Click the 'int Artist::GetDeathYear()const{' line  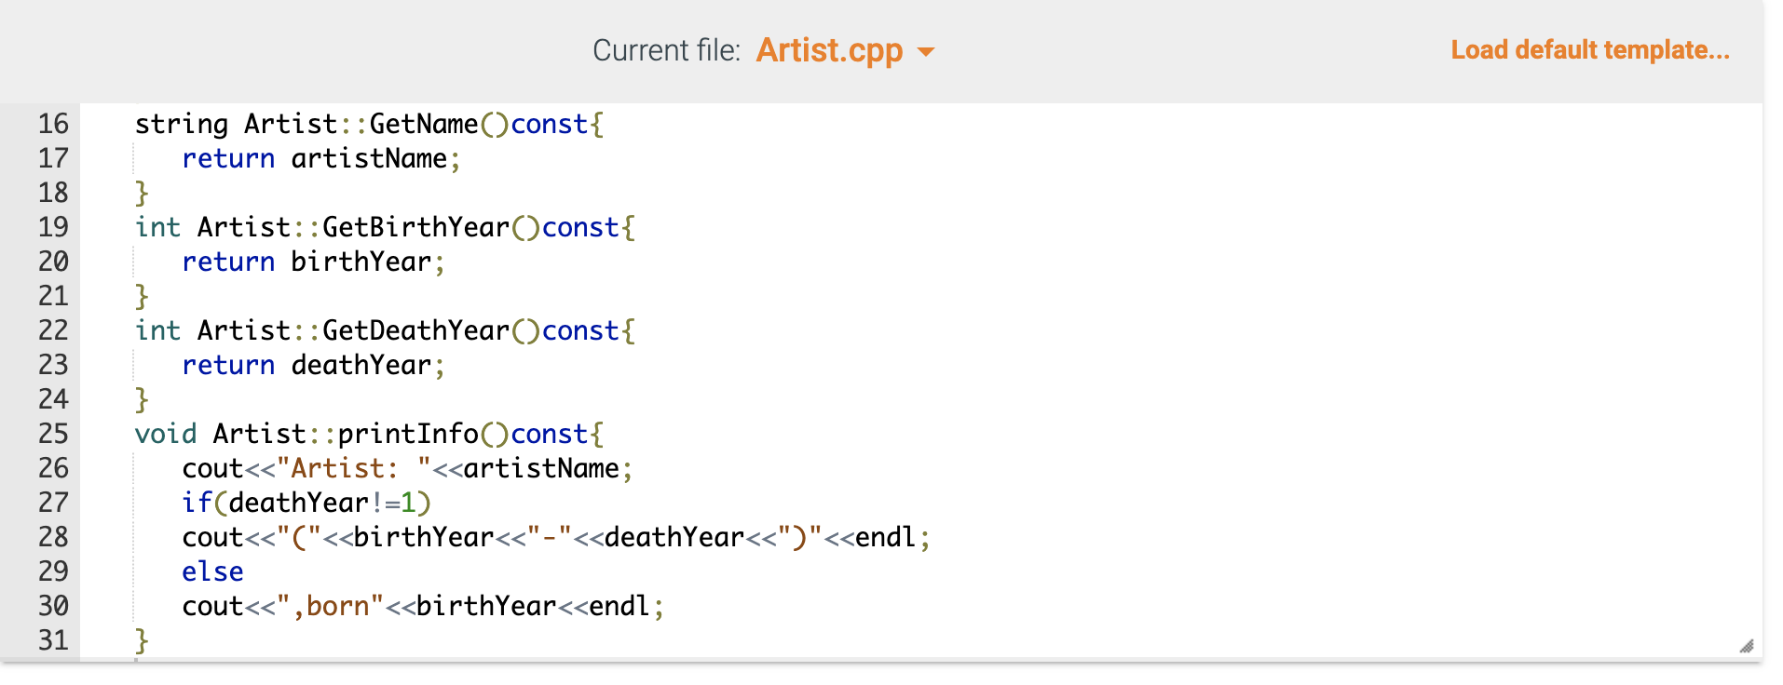386,331
